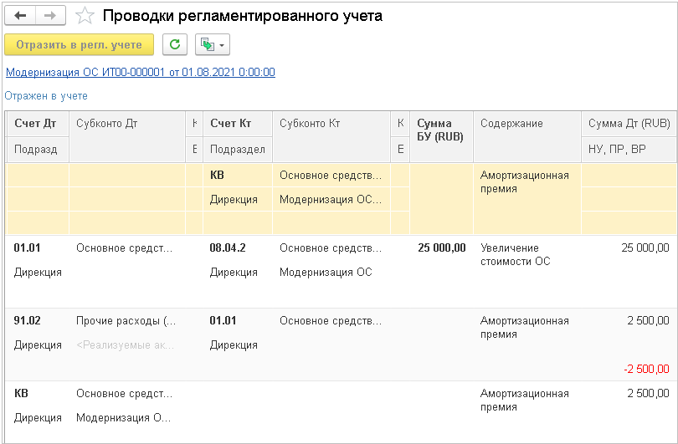Select the "Субконто Дт" column header
This screenshot has height=444, width=678.
(106, 123)
